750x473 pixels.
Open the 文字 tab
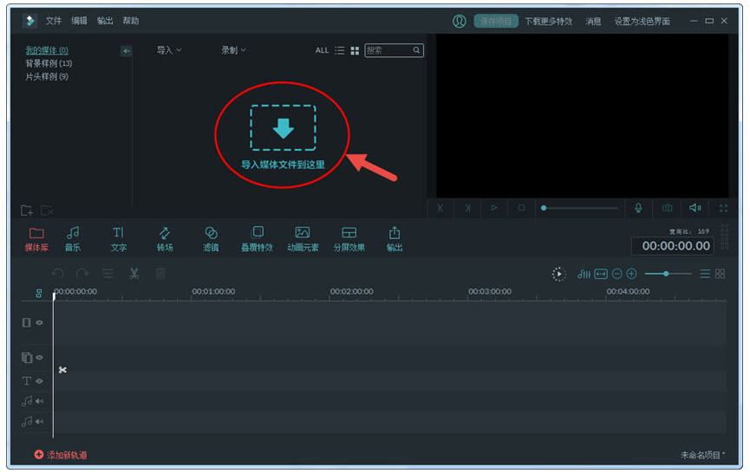tap(119, 239)
